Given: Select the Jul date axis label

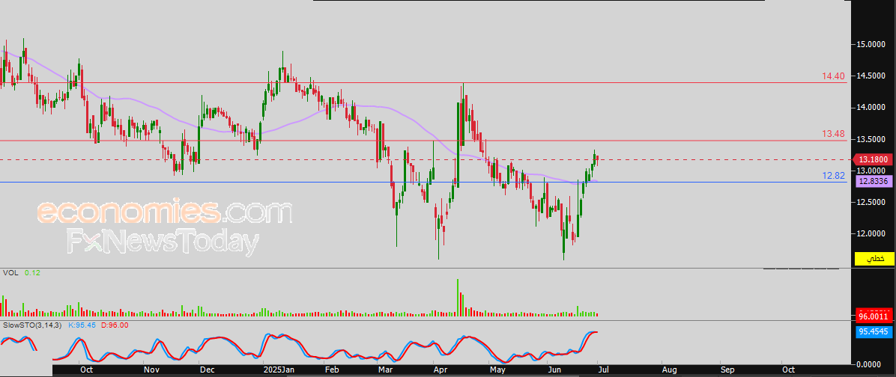Looking at the screenshot, I should pyautogui.click(x=604, y=370).
